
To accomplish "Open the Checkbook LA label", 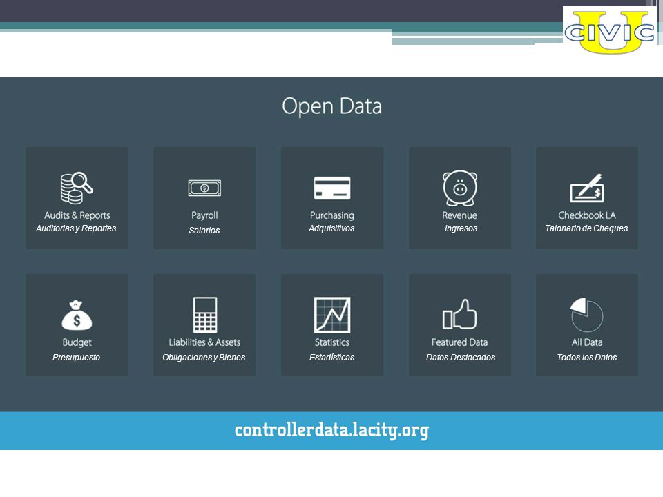I will coord(587,215).
